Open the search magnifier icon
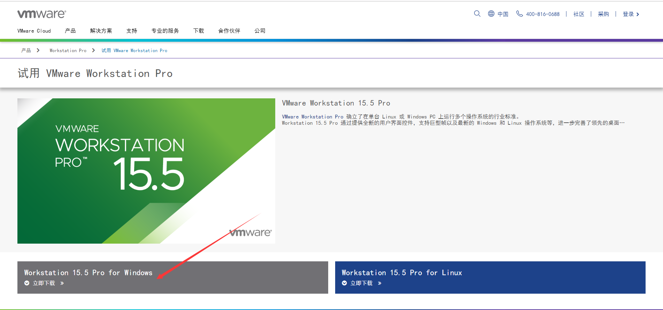This screenshot has width=663, height=310. click(477, 14)
